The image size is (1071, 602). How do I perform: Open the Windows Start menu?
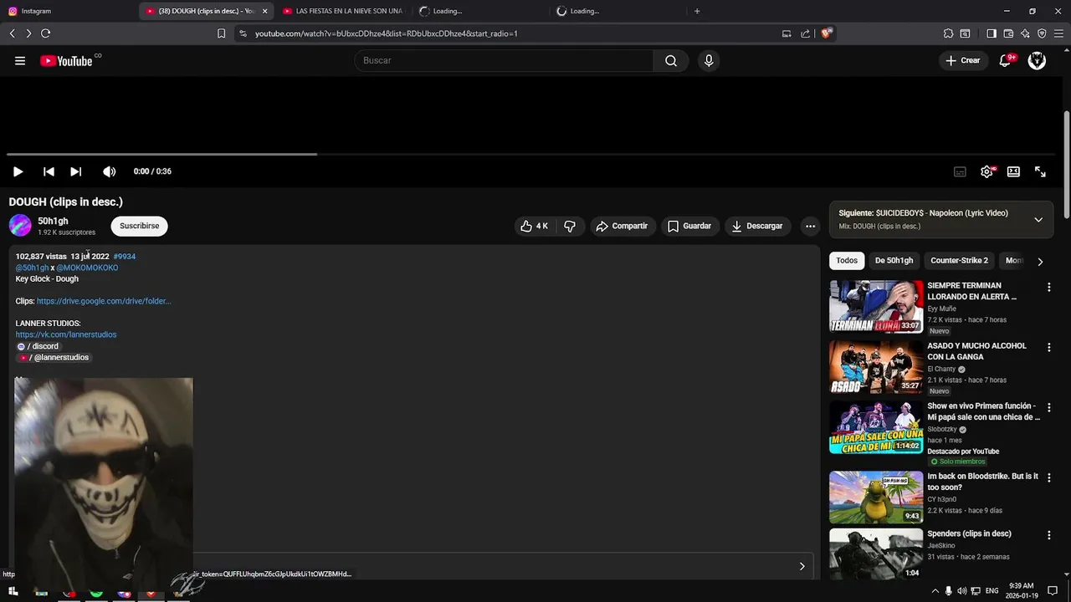point(13,591)
